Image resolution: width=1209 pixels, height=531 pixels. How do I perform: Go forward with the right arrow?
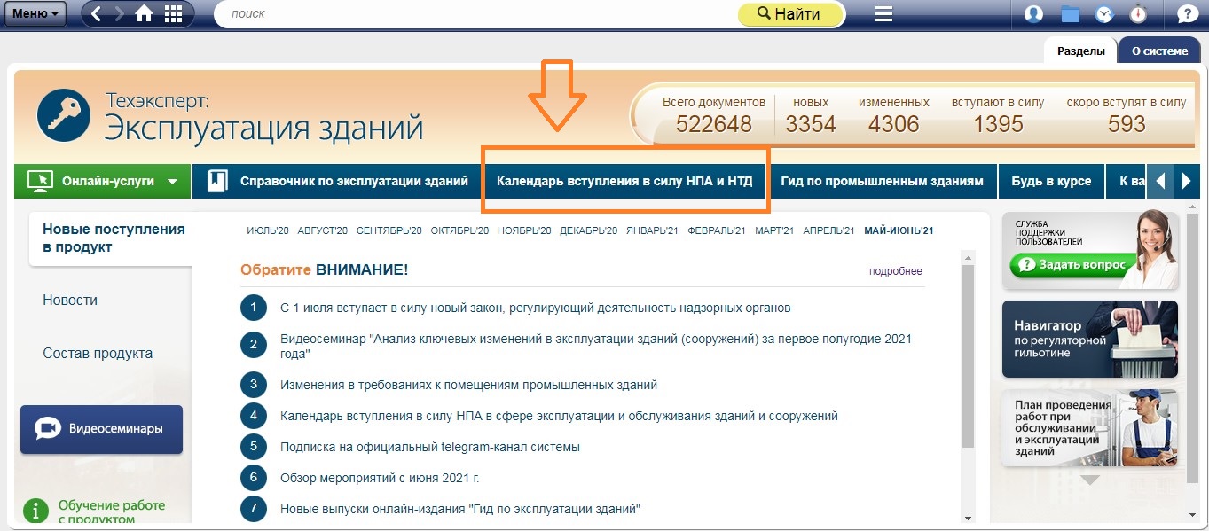pos(119,14)
